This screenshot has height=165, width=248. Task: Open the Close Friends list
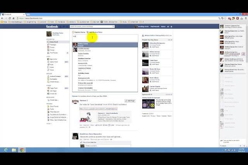[x=54, y=106]
